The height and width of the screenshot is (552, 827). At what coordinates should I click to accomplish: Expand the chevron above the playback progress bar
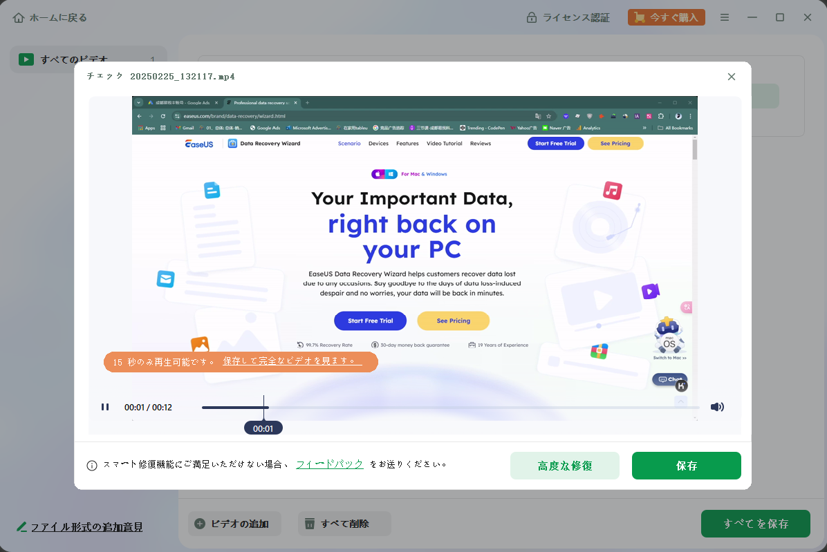(x=681, y=401)
